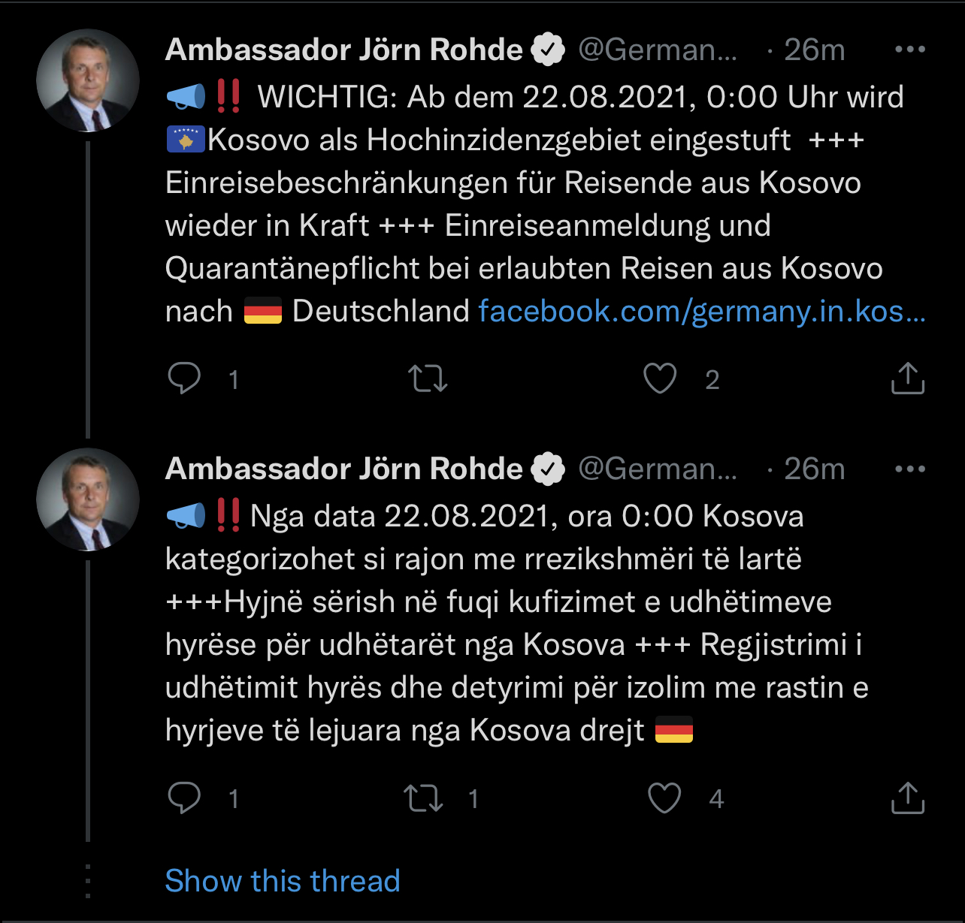
Task: Reply to the Albanian-language Kosova tweet
Action: pyautogui.click(x=184, y=798)
